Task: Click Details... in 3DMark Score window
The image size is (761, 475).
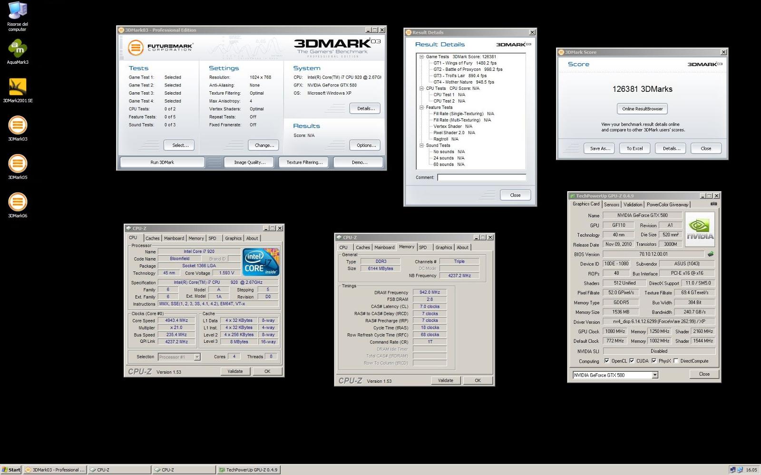Action: 671,148
